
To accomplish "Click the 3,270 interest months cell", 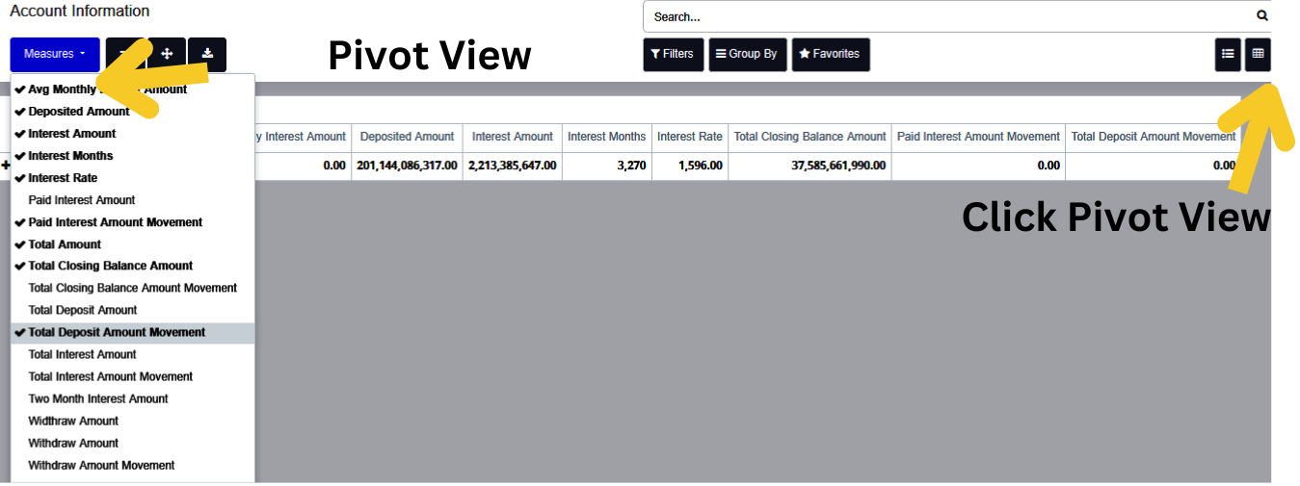I will (x=607, y=166).
